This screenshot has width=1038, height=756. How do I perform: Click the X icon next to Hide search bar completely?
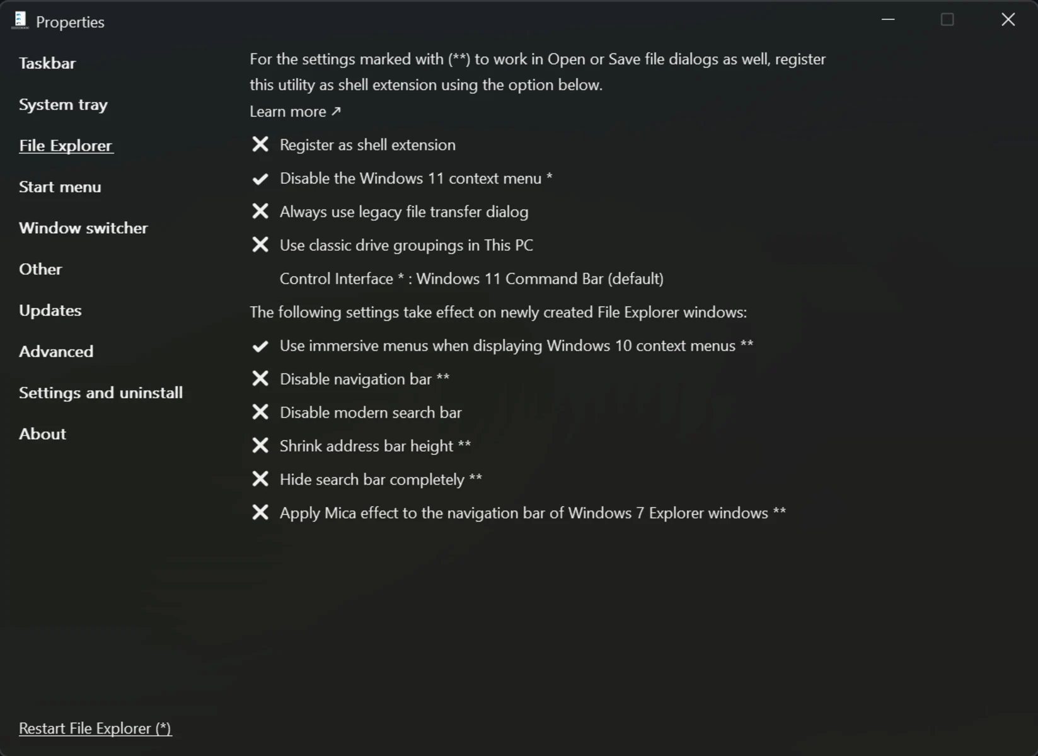click(260, 479)
